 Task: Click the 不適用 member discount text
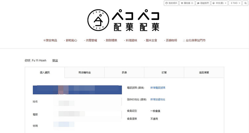154,119
